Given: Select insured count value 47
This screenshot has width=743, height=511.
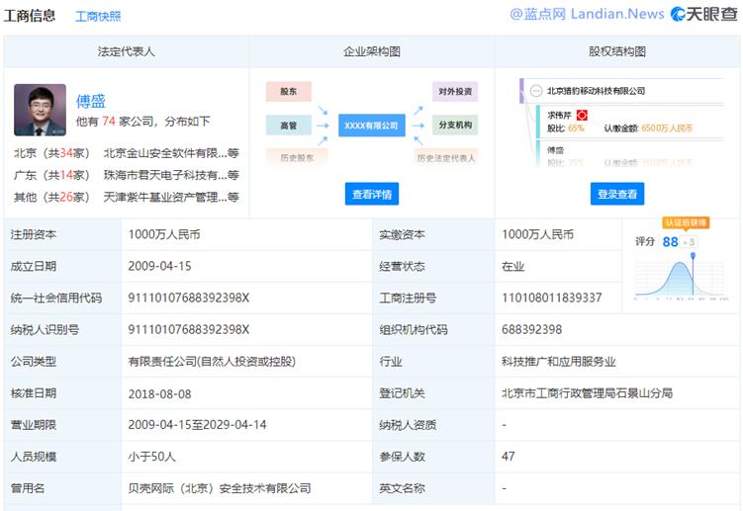Looking at the screenshot, I should click(x=508, y=457).
